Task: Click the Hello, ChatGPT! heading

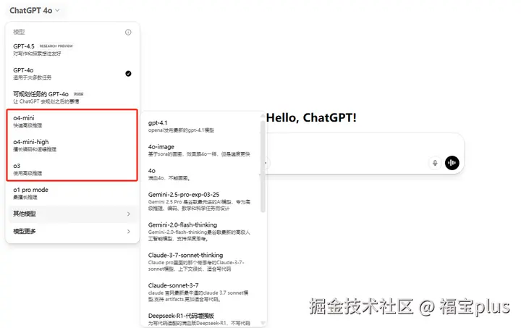Action: click(x=311, y=117)
